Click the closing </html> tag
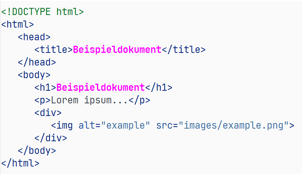Viewport: 302px width, 174px height. 21,163
